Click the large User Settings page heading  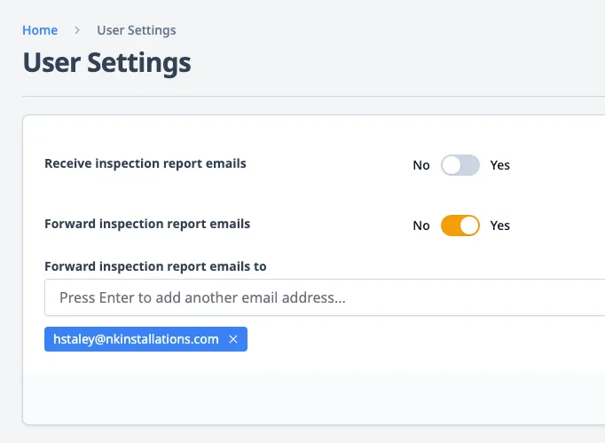106,62
